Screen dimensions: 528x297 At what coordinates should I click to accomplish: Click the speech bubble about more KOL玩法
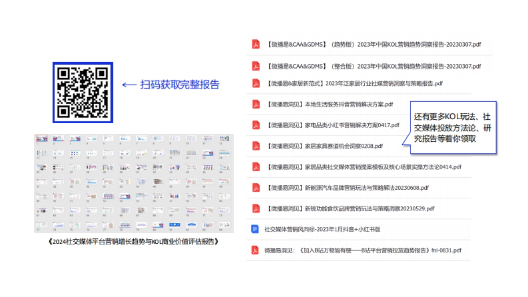tap(454, 127)
